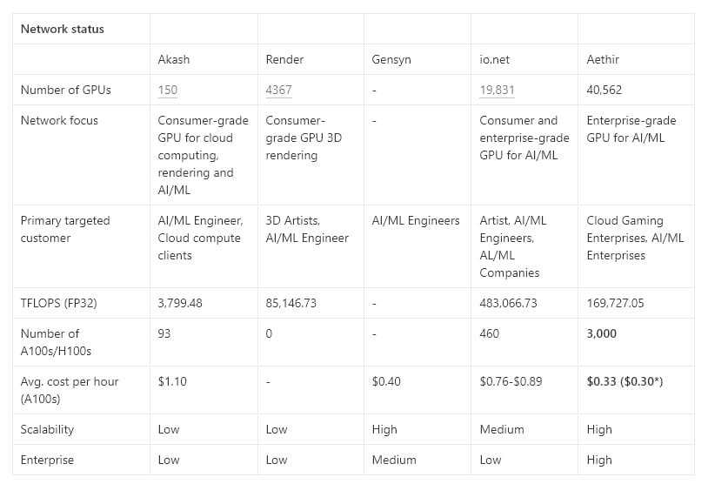
Task: Click the Render GPU count link 4367
Action: coord(279,90)
